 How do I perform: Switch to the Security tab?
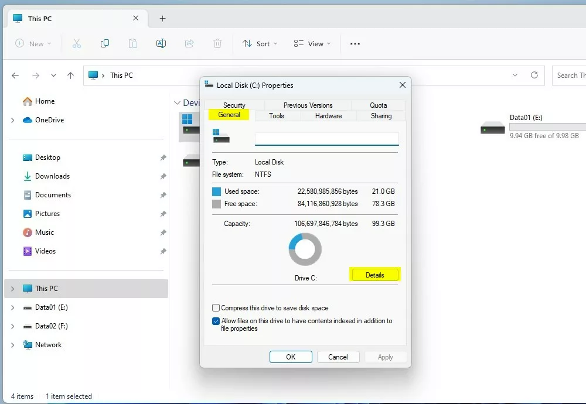pyautogui.click(x=234, y=105)
